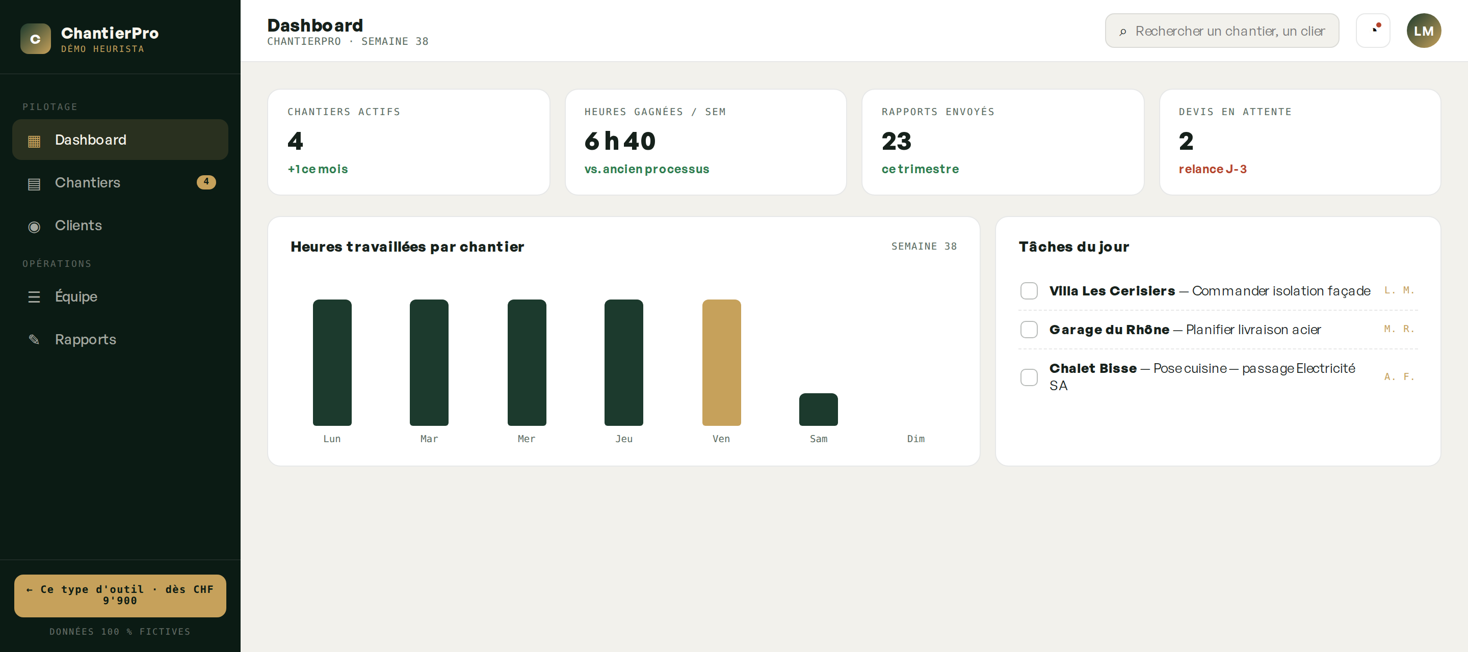
Task: Select the Mer bar in chart
Action: coord(527,362)
